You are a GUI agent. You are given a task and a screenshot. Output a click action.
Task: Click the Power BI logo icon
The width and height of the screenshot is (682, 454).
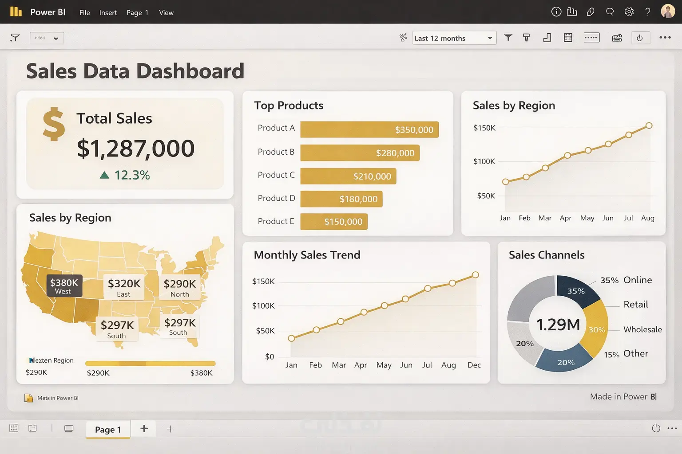click(16, 12)
